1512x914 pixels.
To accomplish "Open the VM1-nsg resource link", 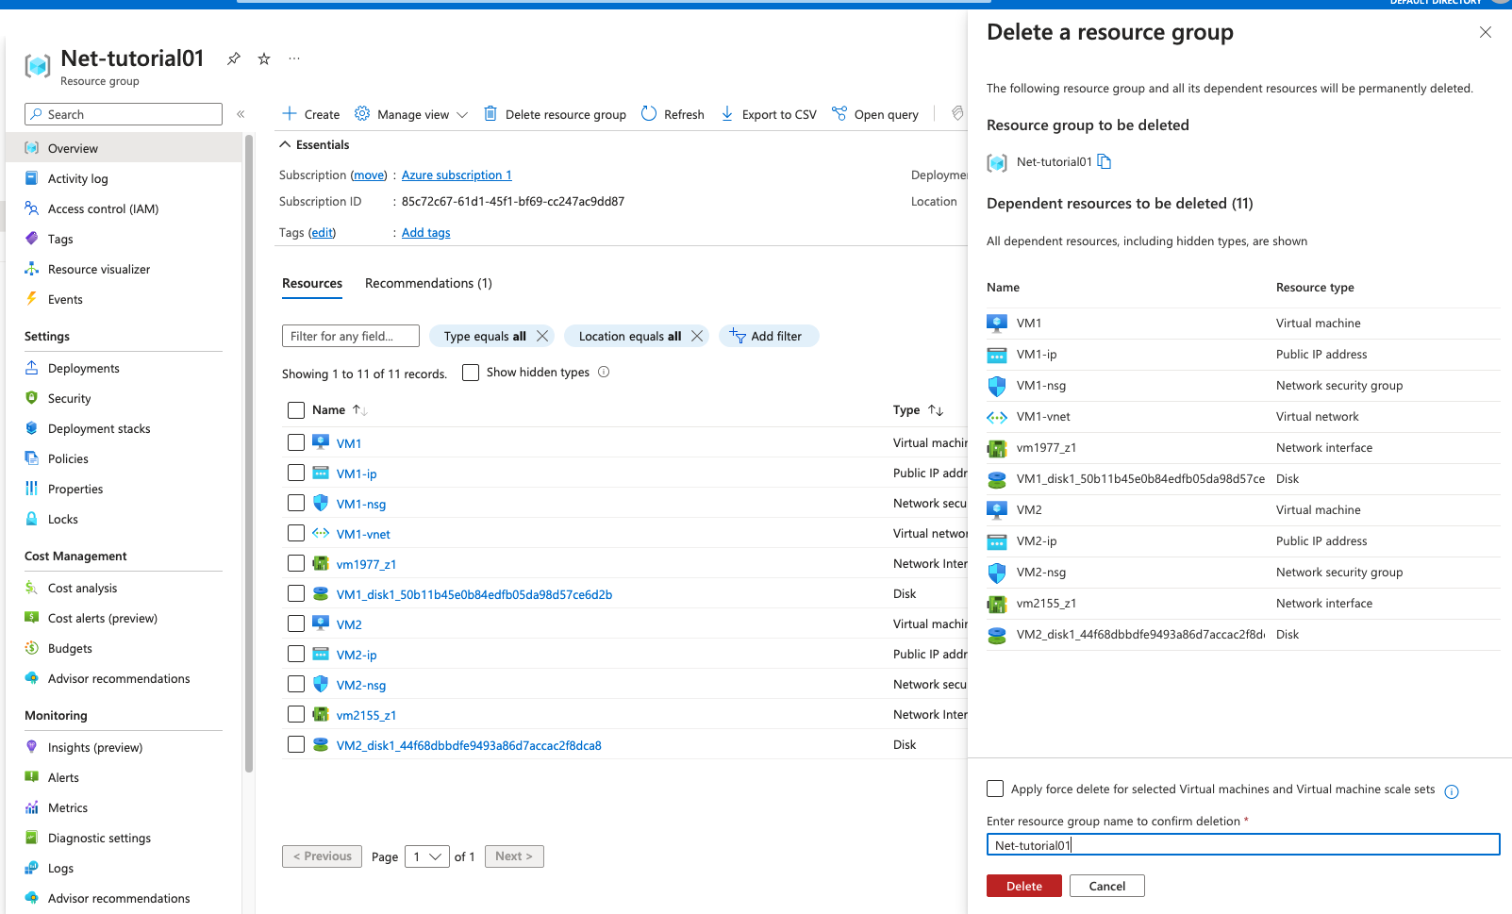I will [361, 504].
